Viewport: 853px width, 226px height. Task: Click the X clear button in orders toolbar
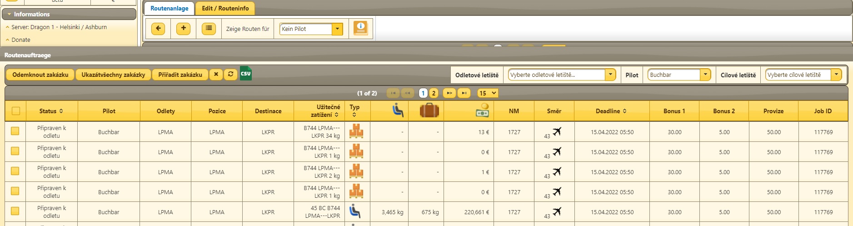click(x=216, y=75)
